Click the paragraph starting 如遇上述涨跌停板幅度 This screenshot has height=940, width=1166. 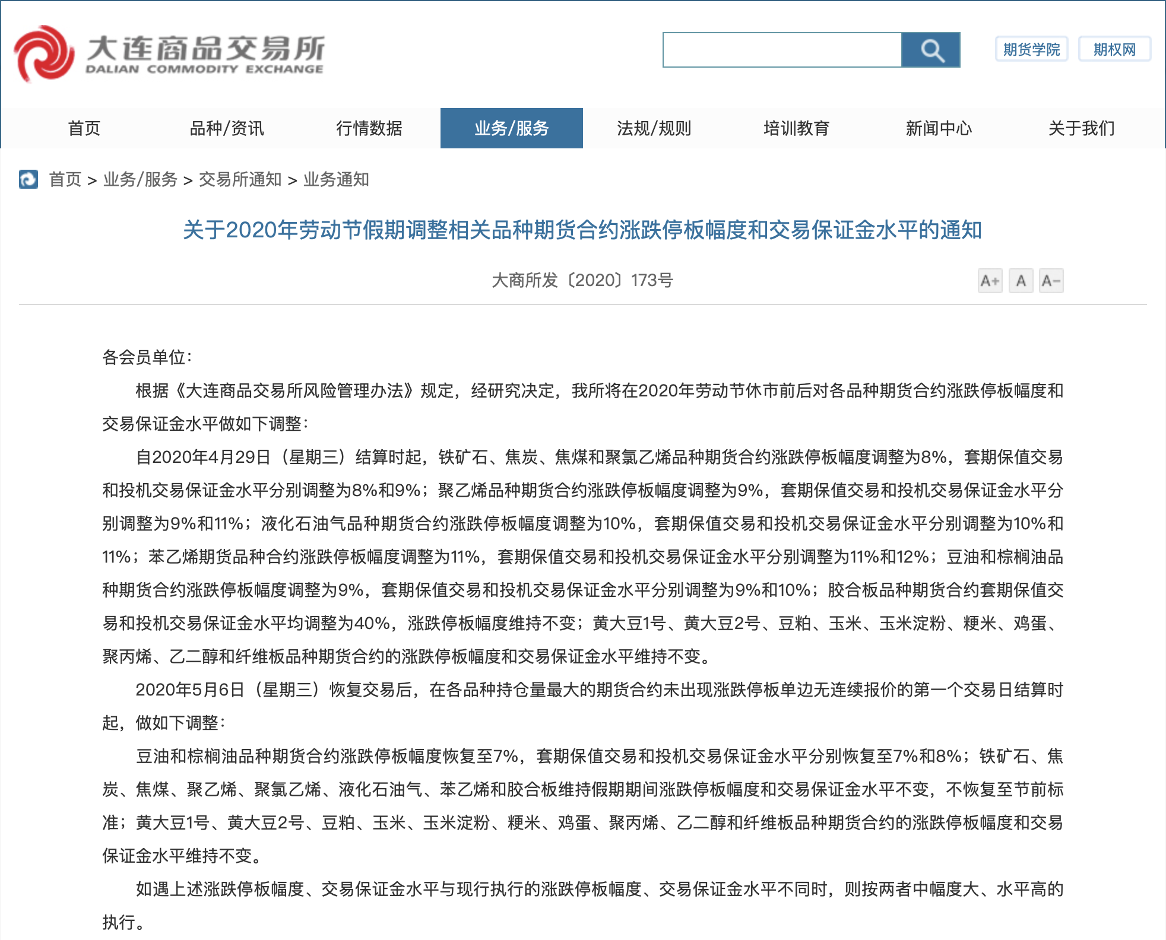coord(582,906)
